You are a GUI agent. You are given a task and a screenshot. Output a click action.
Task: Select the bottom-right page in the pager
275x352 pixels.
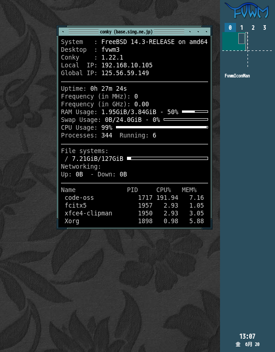tap(260, 59)
